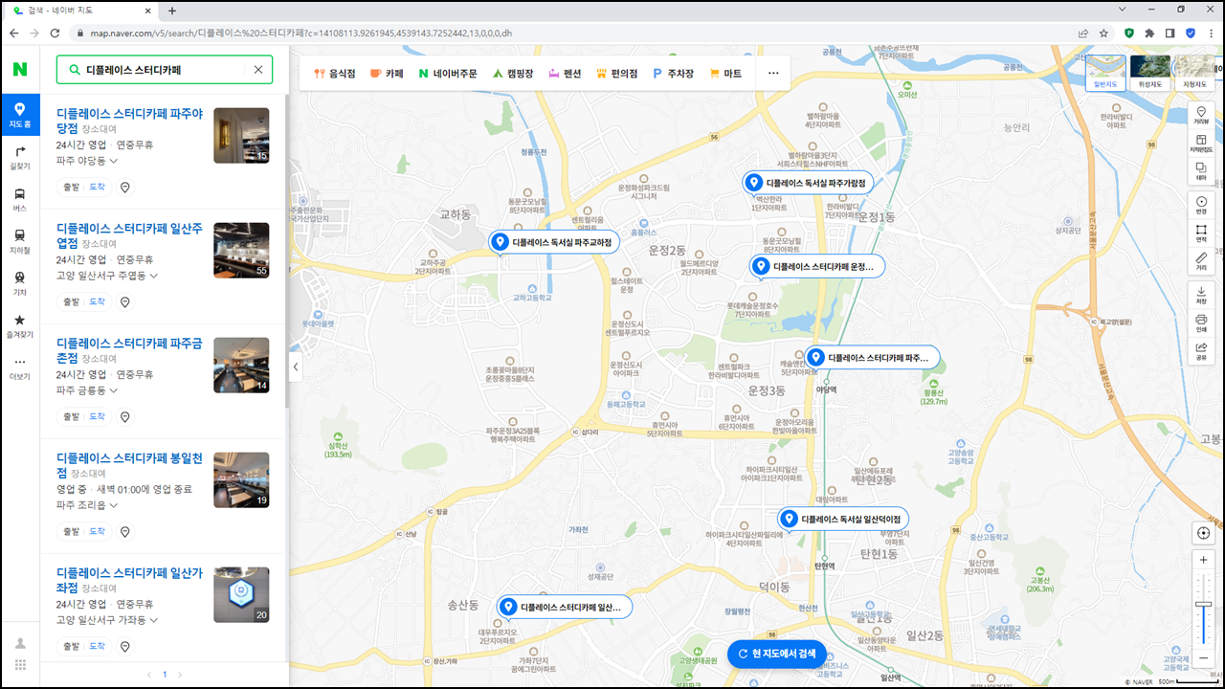The width and height of the screenshot is (1225, 689).
Task: Select map marker 디플레이스 독서실 파주가람점
Action: coord(808,183)
